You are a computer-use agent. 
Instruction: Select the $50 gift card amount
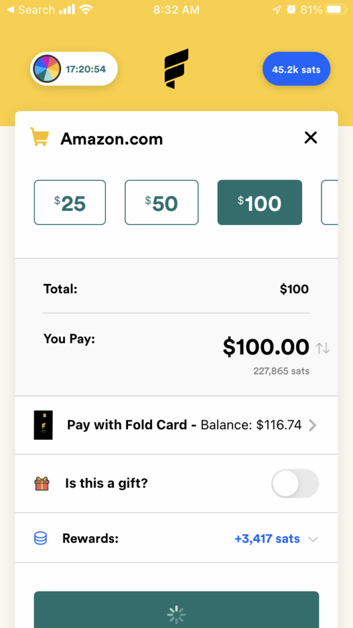[x=161, y=202]
